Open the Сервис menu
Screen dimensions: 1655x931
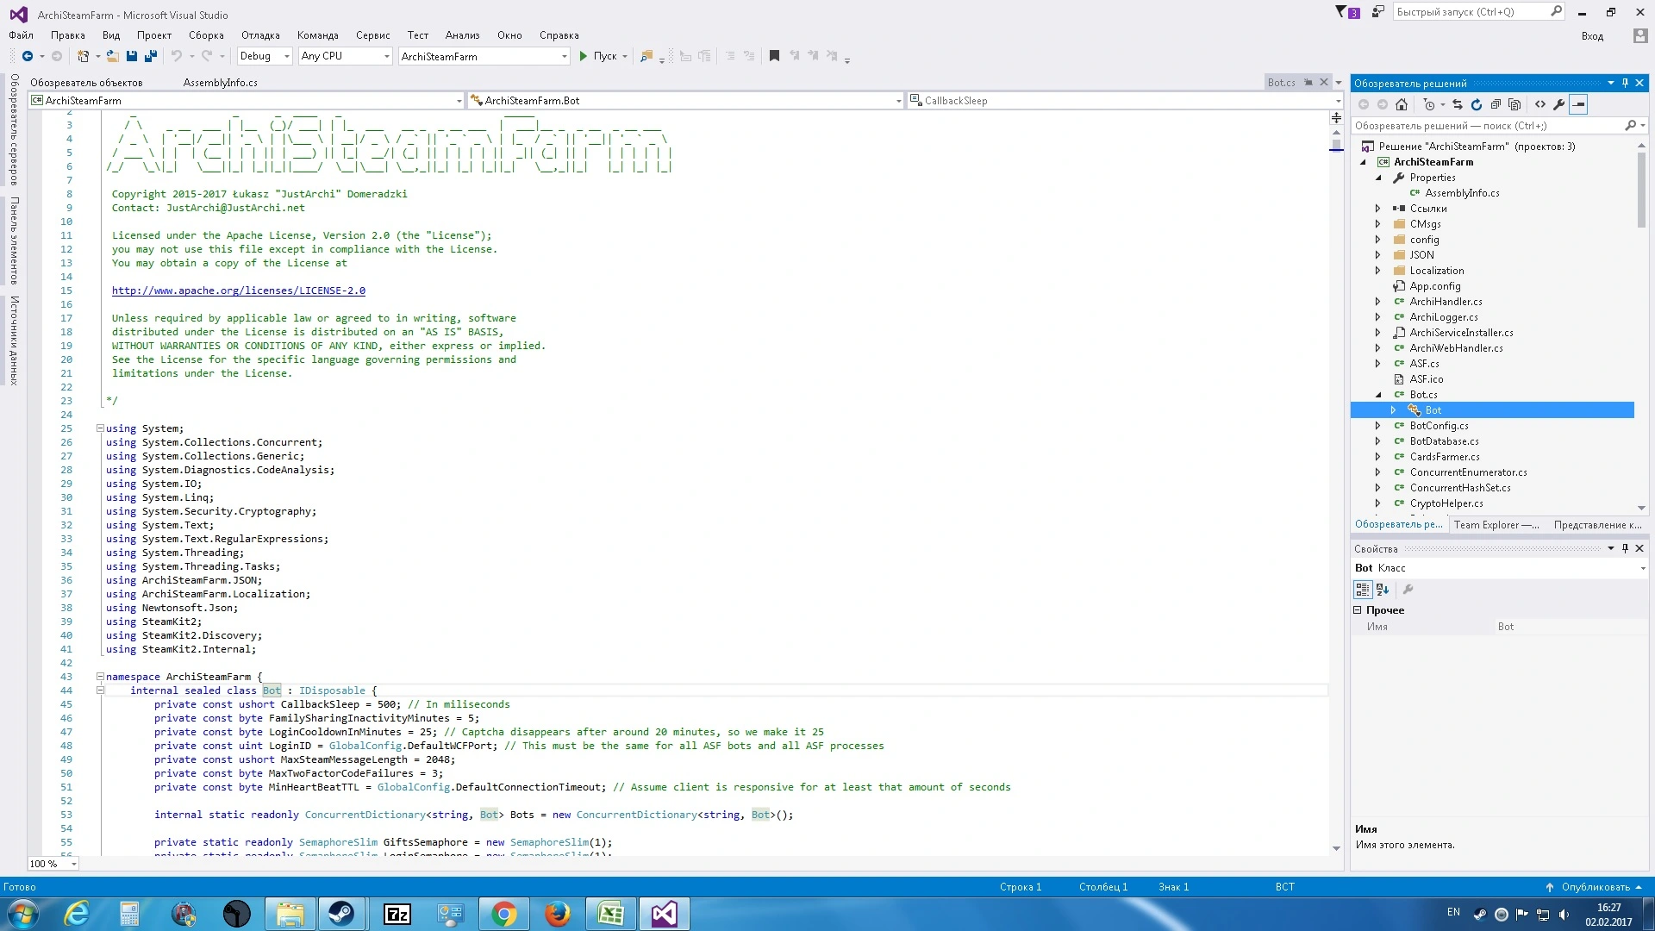372,35
